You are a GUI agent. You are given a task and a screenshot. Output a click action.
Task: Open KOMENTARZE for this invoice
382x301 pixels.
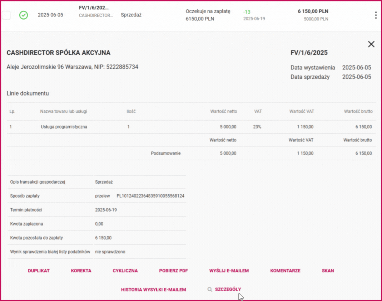coord(285,271)
